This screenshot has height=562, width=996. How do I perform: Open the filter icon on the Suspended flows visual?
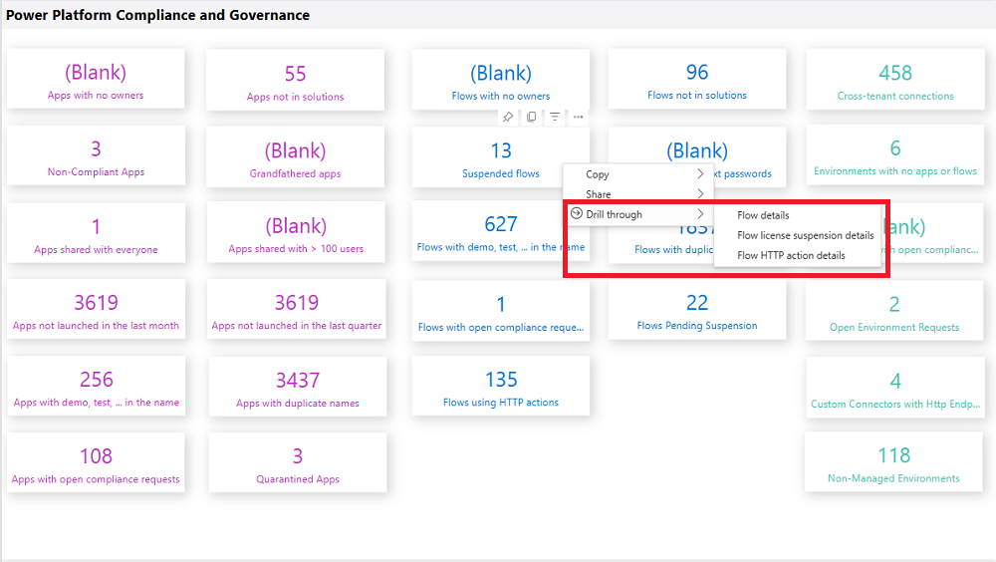[x=555, y=117]
